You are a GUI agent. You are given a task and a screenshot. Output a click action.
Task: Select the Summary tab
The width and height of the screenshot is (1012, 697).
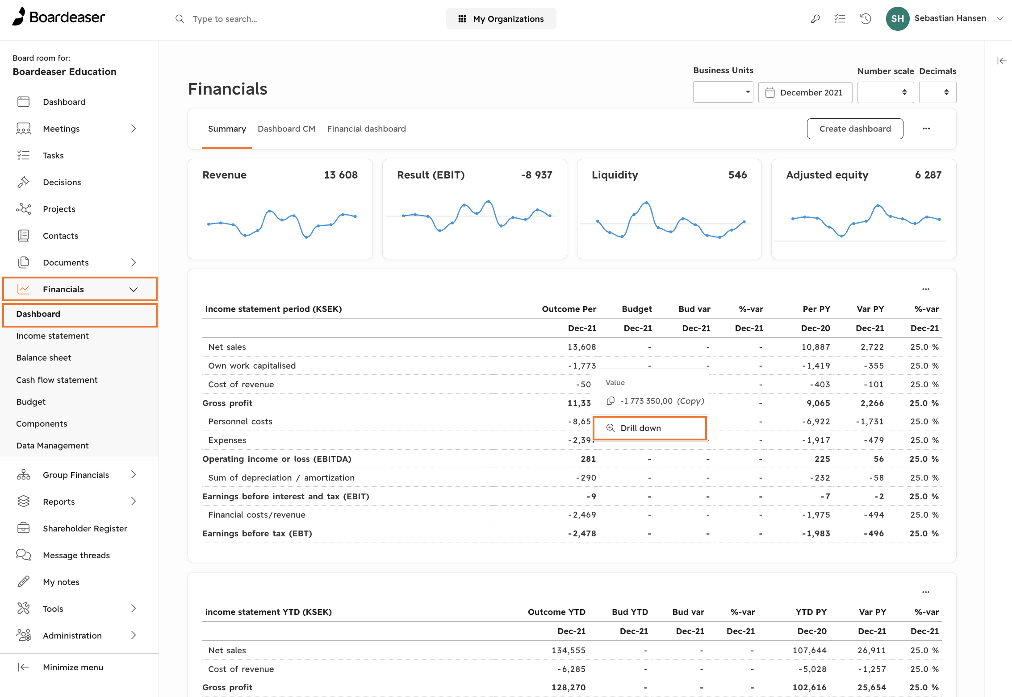click(x=227, y=129)
